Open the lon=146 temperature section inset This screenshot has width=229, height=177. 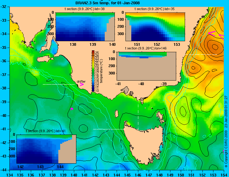pyautogui.click(x=146, y=66)
